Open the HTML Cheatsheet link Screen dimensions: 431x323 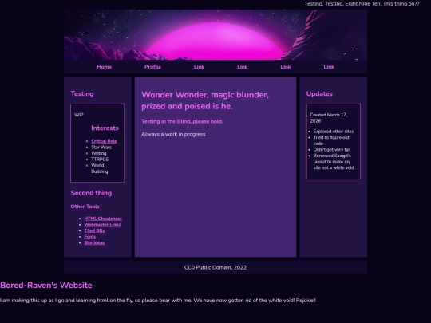103,219
